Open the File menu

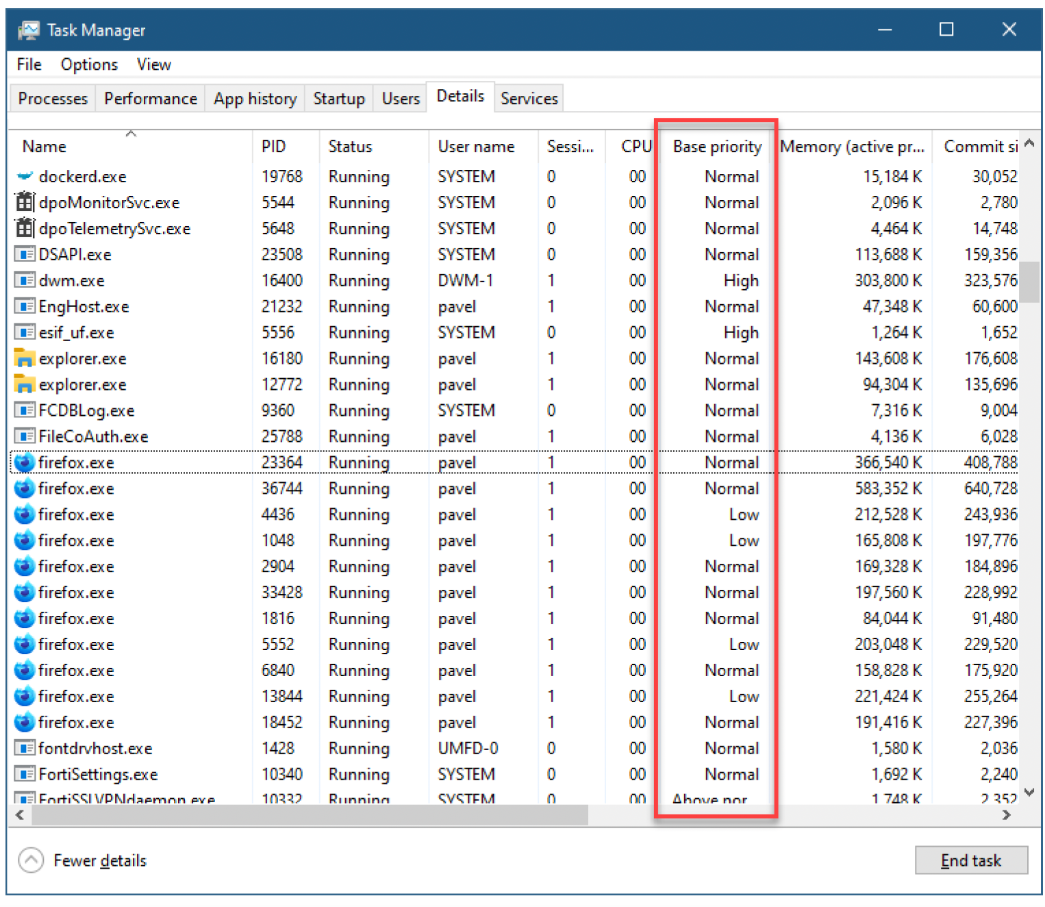click(29, 64)
